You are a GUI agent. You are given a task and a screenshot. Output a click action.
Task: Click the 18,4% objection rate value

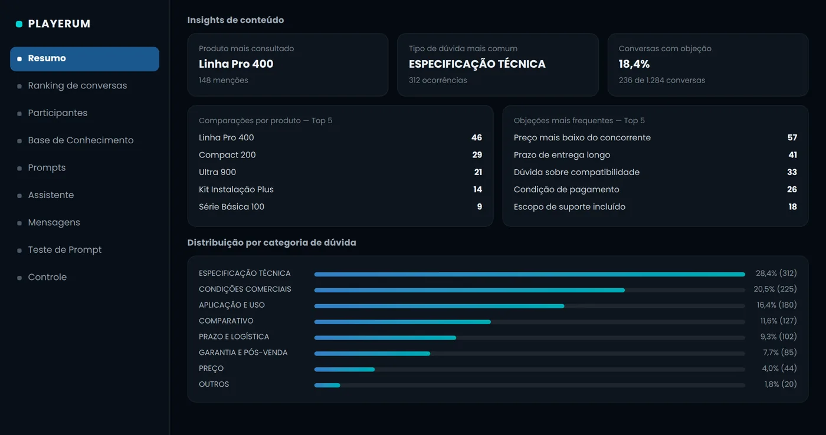pyautogui.click(x=634, y=64)
